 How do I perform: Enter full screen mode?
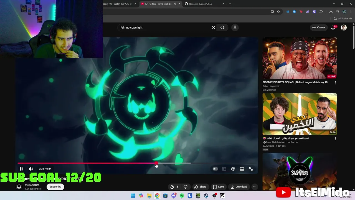pyautogui.click(x=251, y=169)
